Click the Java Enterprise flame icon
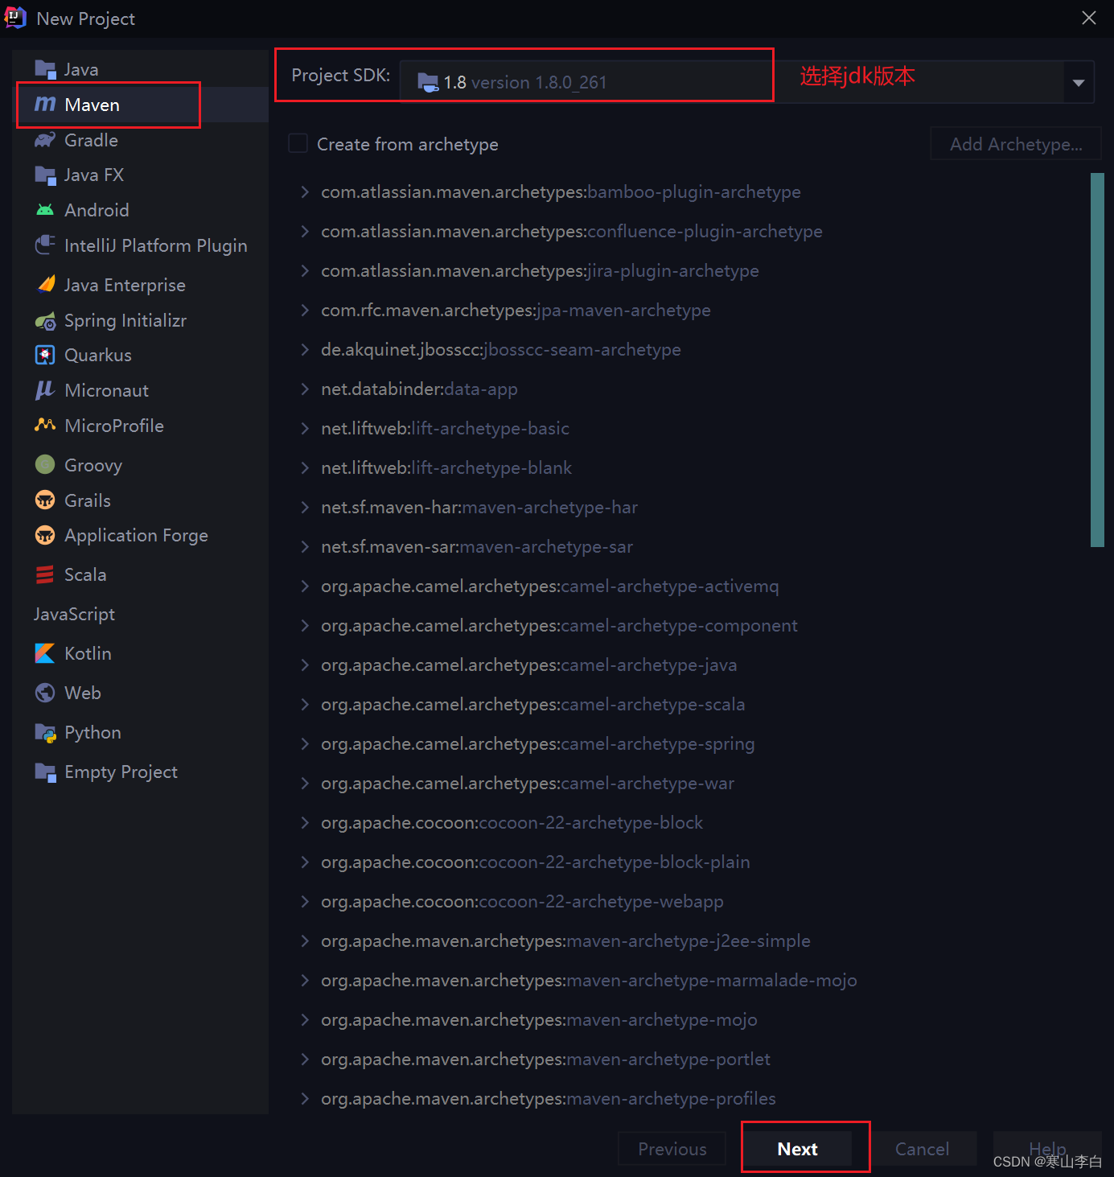Viewport: 1114px width, 1177px height. (45, 285)
